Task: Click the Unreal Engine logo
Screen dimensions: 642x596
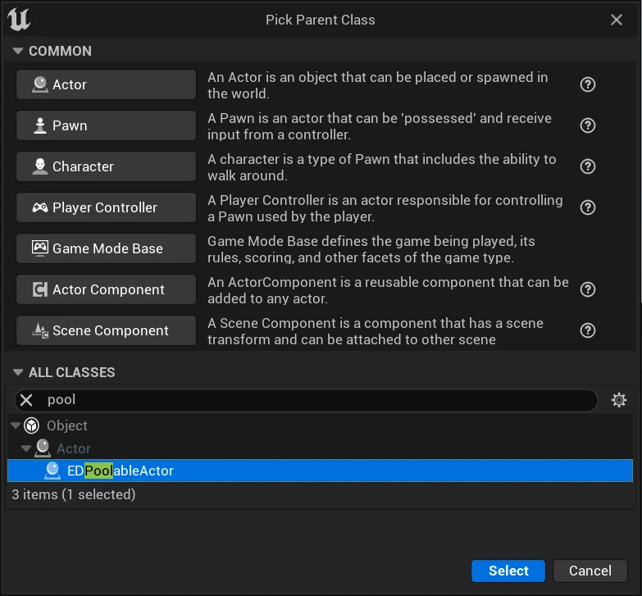Action: (x=20, y=20)
